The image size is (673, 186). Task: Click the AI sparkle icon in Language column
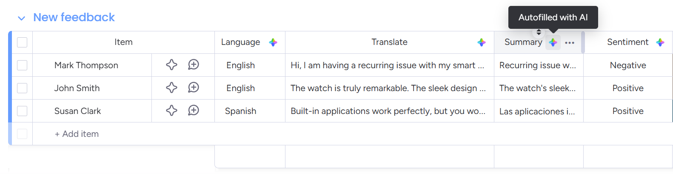(273, 42)
